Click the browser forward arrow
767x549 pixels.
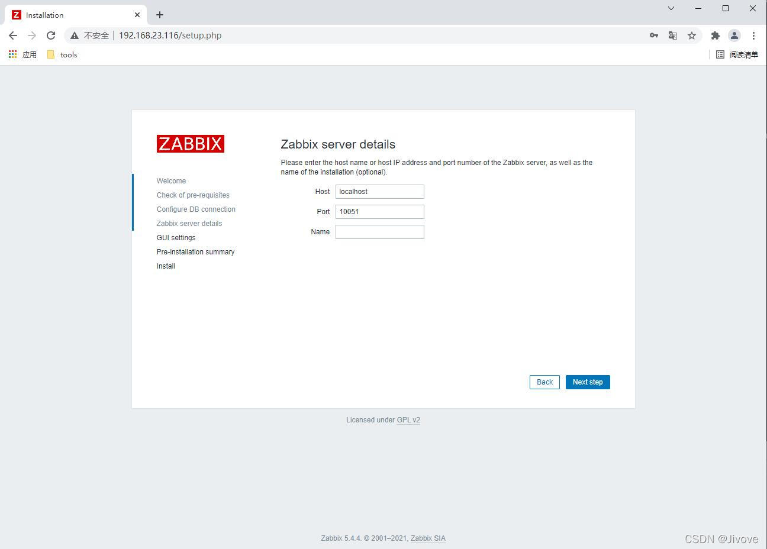pos(32,35)
